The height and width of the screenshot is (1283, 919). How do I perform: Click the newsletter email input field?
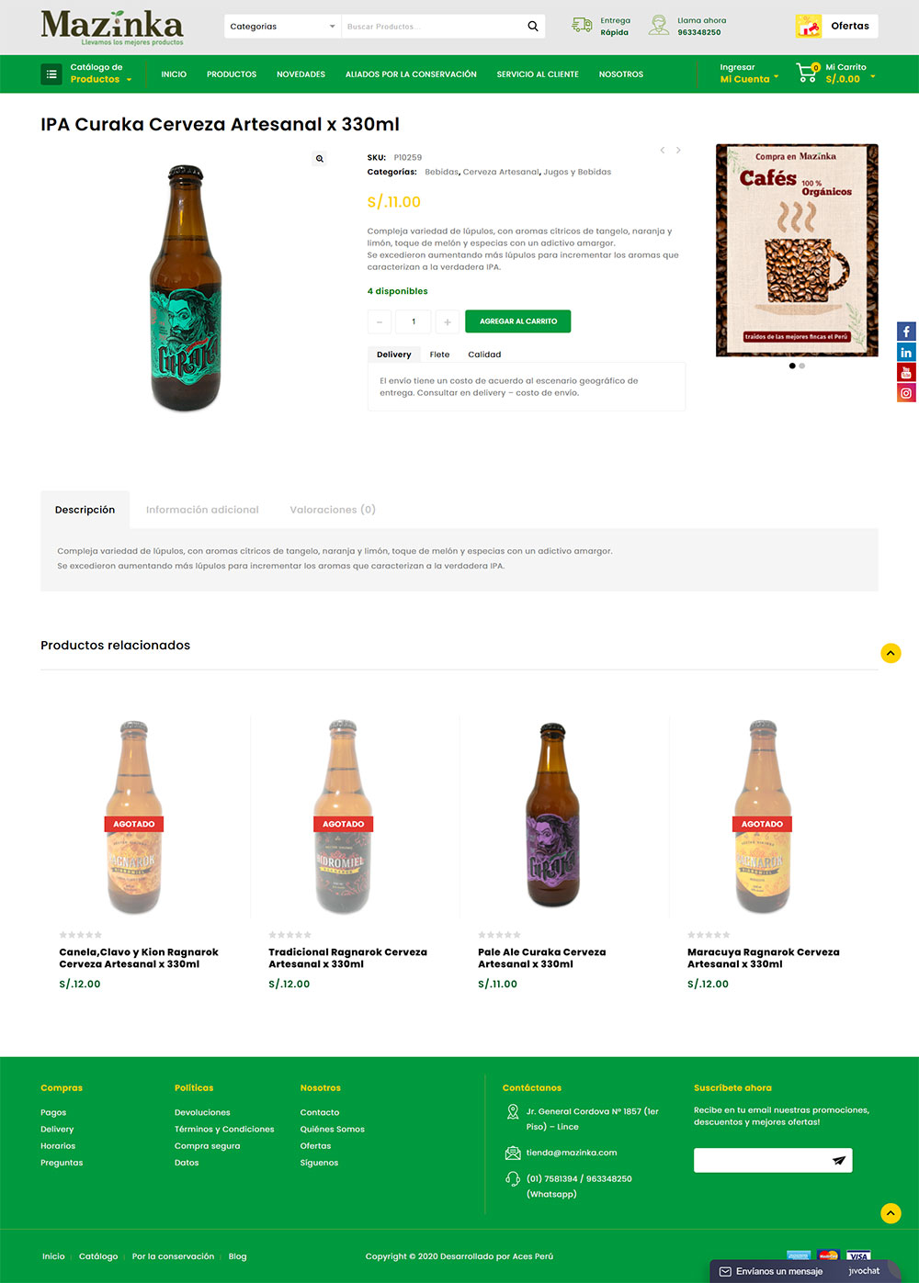[759, 1160]
